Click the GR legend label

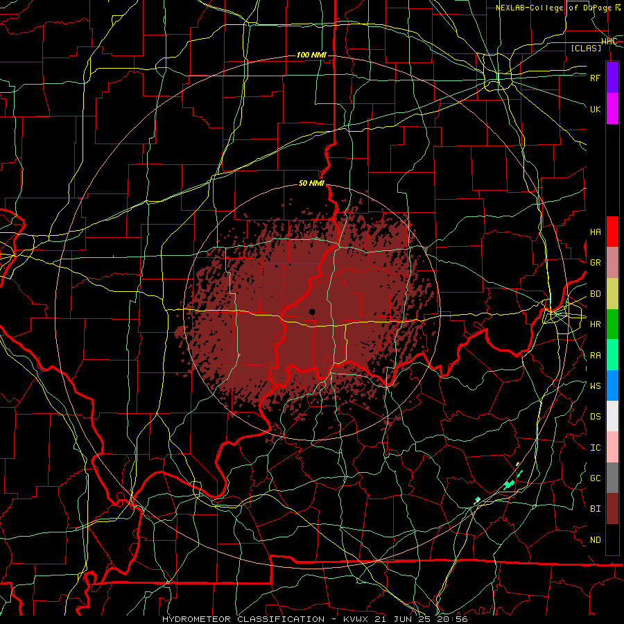pyautogui.click(x=595, y=263)
